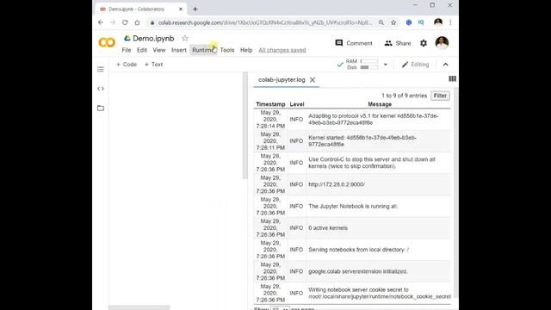Sort by the Level column header
The width and height of the screenshot is (551, 310).
(296, 104)
